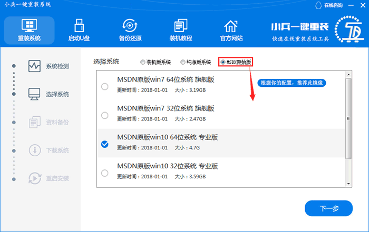This screenshot has height=232, width=369.
Task: Click the 大小：3.19GB text
Action: tap(190, 90)
